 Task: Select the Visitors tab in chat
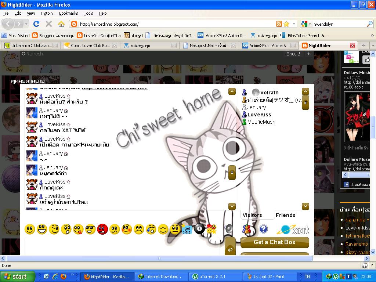[252, 215]
